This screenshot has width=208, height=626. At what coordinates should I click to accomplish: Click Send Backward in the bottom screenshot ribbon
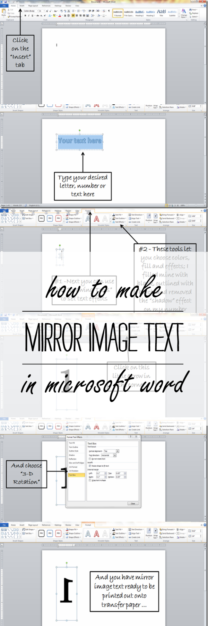point(168,533)
